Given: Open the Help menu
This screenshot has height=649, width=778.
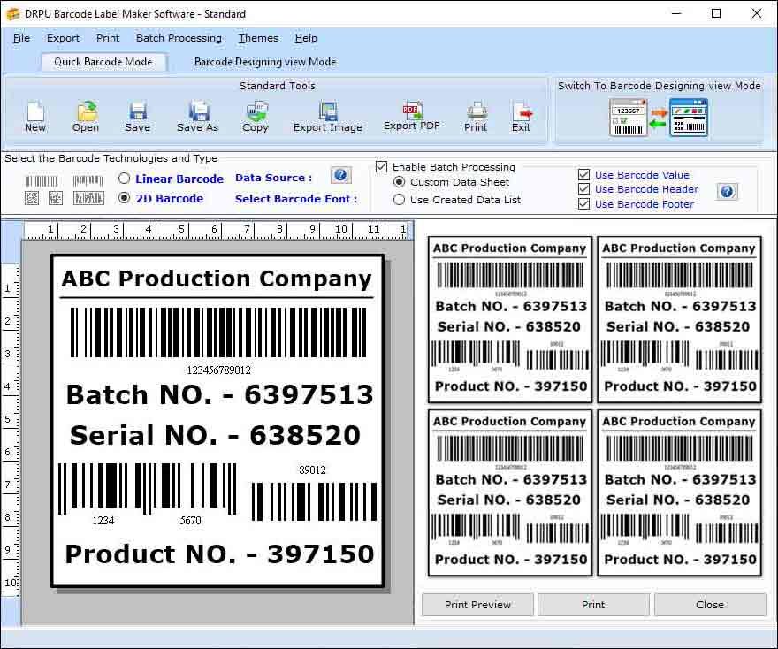Looking at the screenshot, I should click(306, 38).
